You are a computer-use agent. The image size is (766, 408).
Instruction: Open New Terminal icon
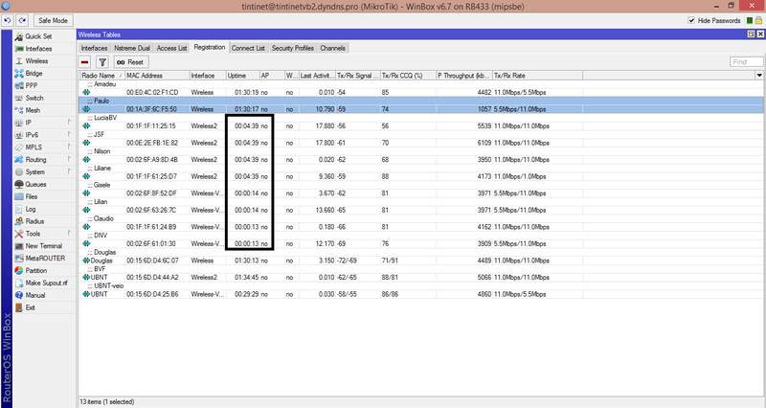(x=19, y=246)
